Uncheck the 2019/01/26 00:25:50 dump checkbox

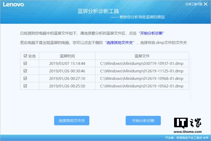click(25, 86)
